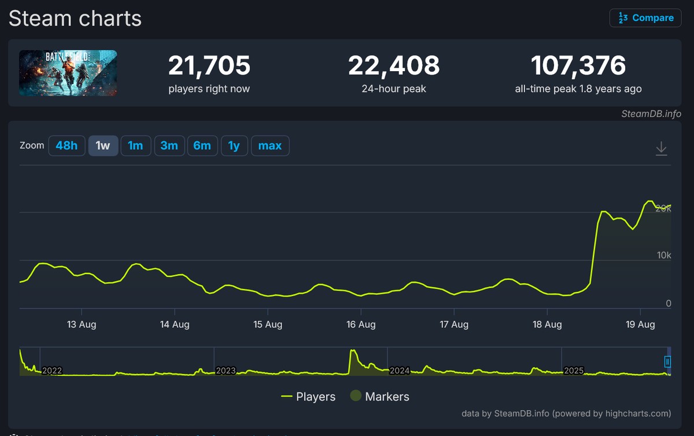
Task: Click the 2023 label in navigator timeline
Action: pyautogui.click(x=226, y=371)
